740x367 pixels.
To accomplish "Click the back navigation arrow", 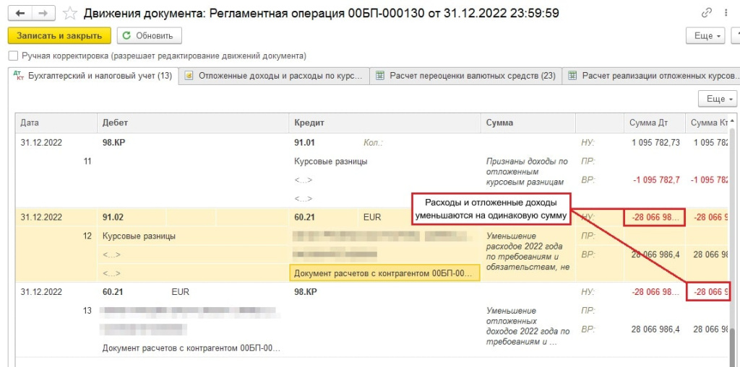I will [19, 14].
